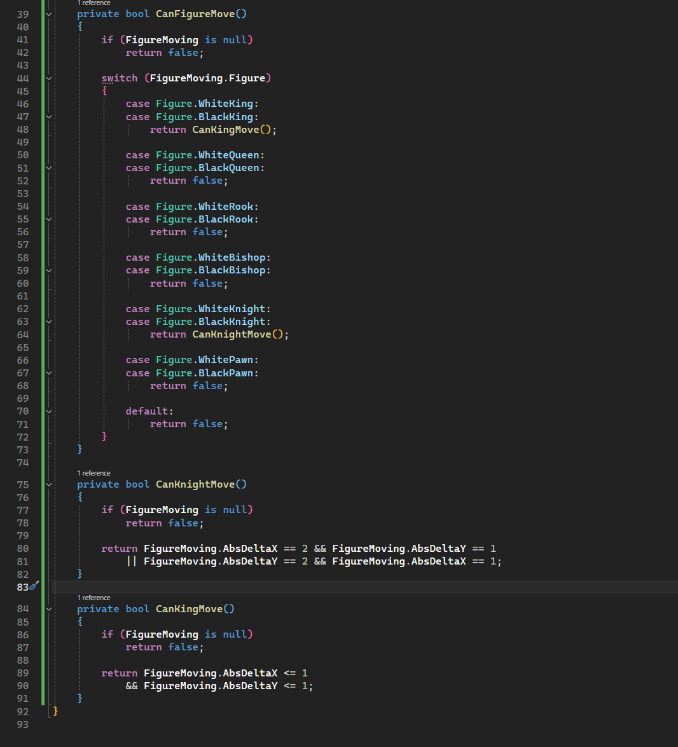Collapse the BlackRook case fold at line 55

coord(48,219)
